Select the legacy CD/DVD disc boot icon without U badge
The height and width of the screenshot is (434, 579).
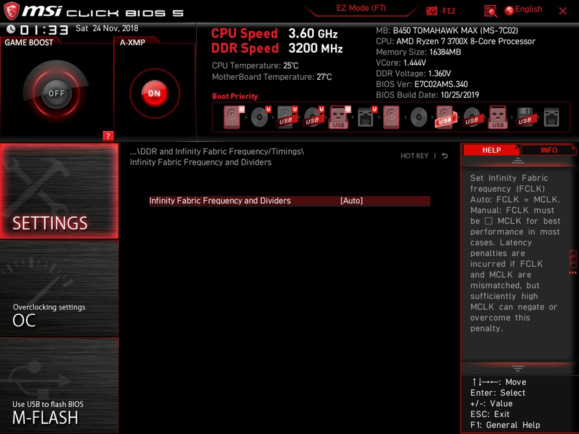pyautogui.click(x=419, y=117)
